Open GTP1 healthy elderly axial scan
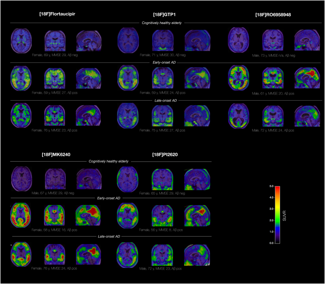Viewport: 325px width, 284px height. [x=128, y=41]
